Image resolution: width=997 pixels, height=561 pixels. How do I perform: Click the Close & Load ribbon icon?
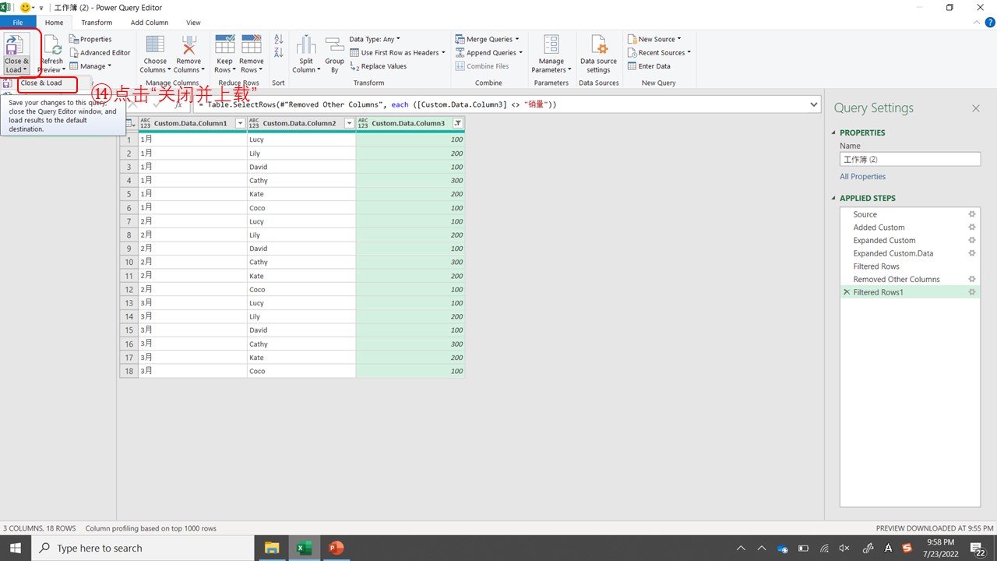point(16,44)
